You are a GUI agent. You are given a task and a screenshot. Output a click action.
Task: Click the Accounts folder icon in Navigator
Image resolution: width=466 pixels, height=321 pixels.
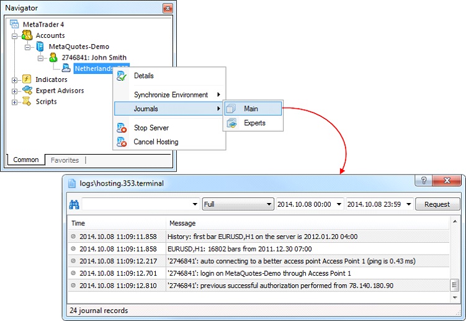point(27,35)
